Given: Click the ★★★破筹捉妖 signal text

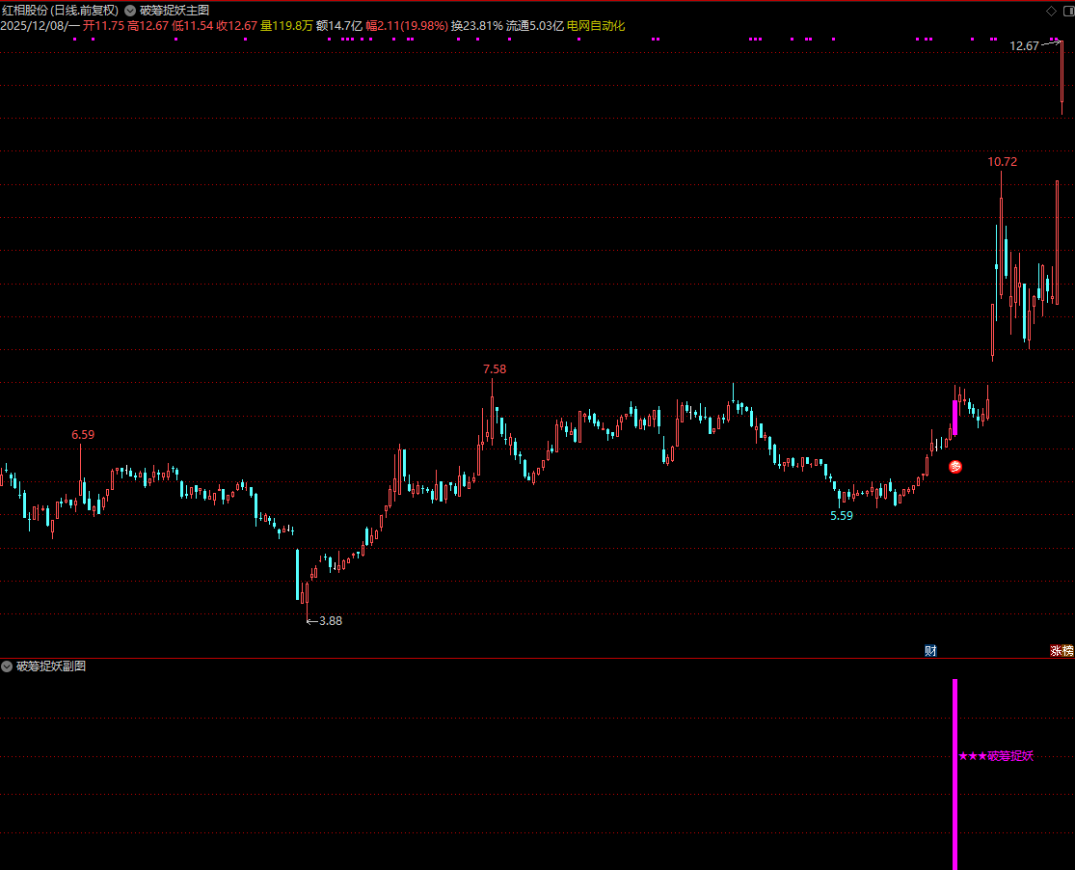Looking at the screenshot, I should point(996,756).
